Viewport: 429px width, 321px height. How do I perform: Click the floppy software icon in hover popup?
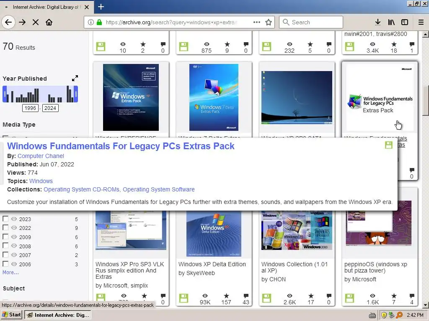click(x=389, y=145)
